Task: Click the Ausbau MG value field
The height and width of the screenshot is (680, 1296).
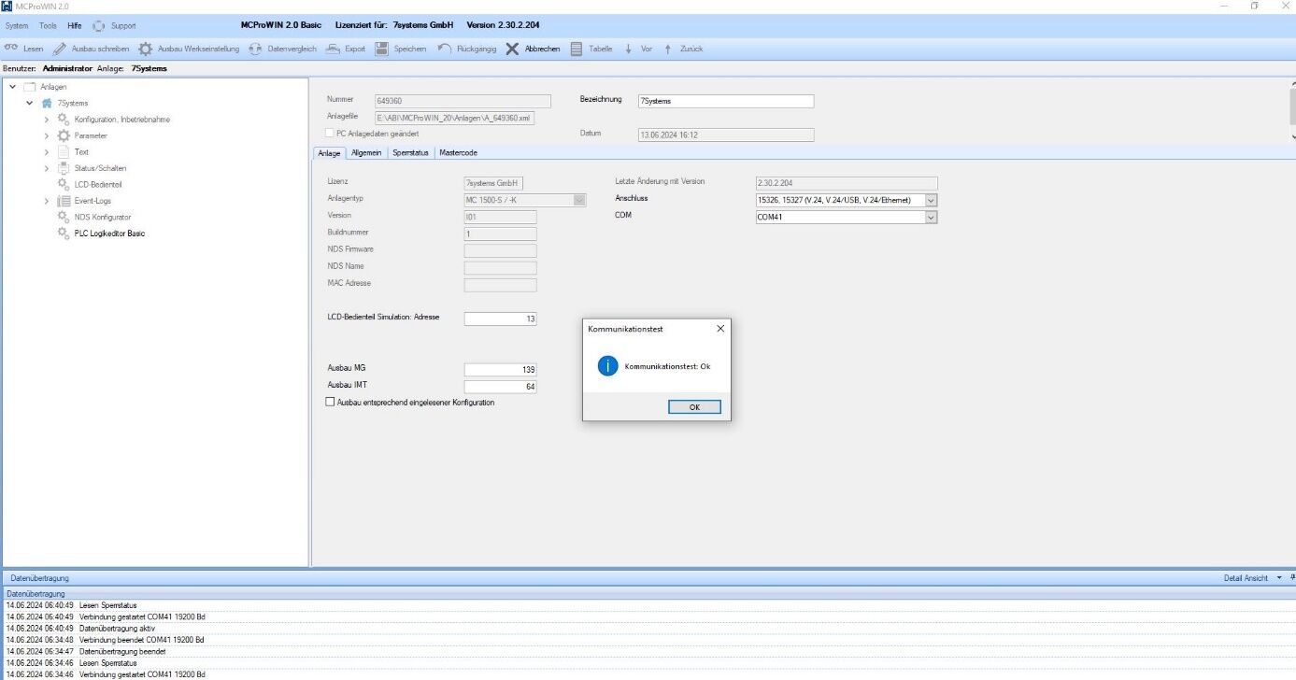Action: [x=501, y=370]
